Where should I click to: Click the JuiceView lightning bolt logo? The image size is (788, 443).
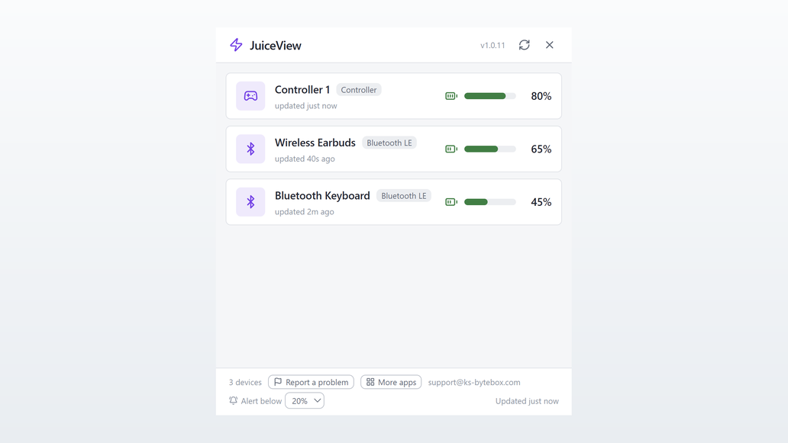pyautogui.click(x=236, y=45)
